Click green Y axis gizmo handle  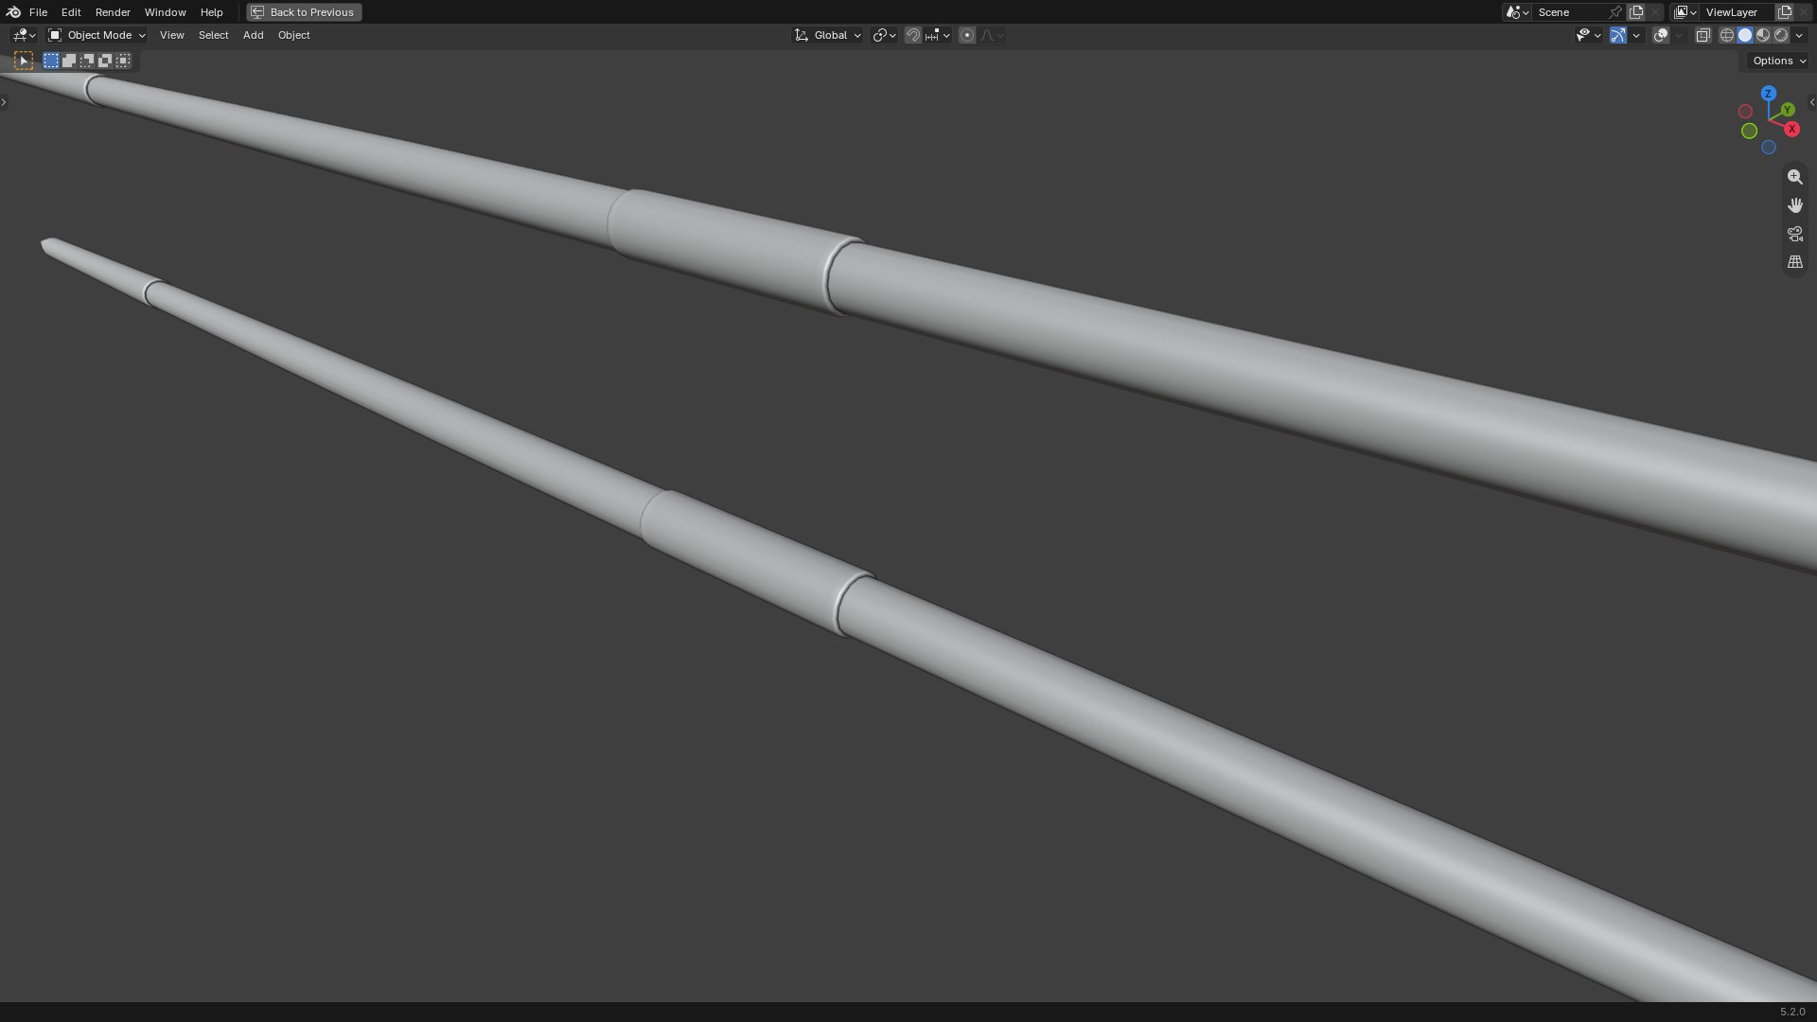coord(1788,110)
